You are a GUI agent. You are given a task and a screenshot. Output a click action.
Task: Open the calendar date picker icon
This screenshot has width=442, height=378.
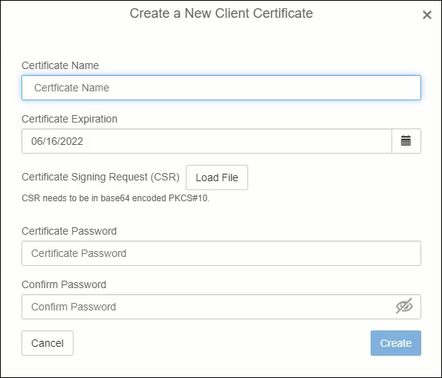click(406, 141)
